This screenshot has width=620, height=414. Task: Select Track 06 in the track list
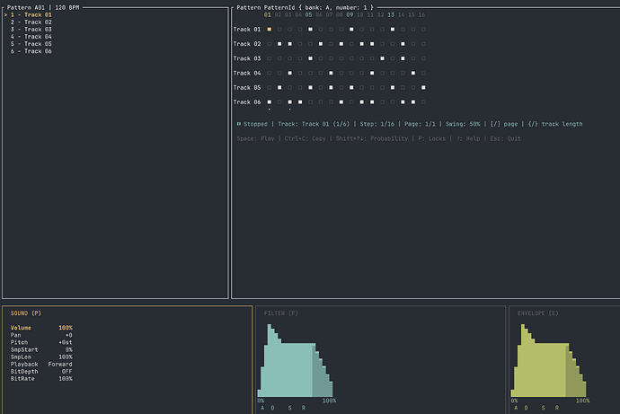31,51
